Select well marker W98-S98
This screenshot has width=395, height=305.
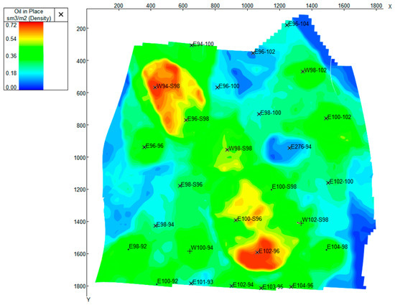227,150
